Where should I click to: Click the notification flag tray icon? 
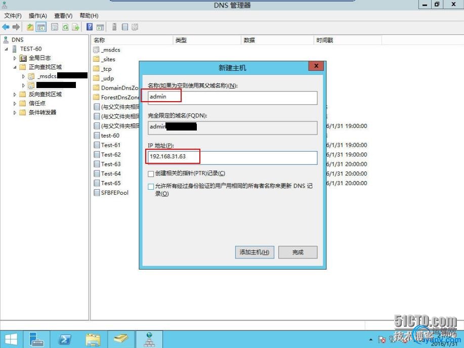(x=382, y=339)
